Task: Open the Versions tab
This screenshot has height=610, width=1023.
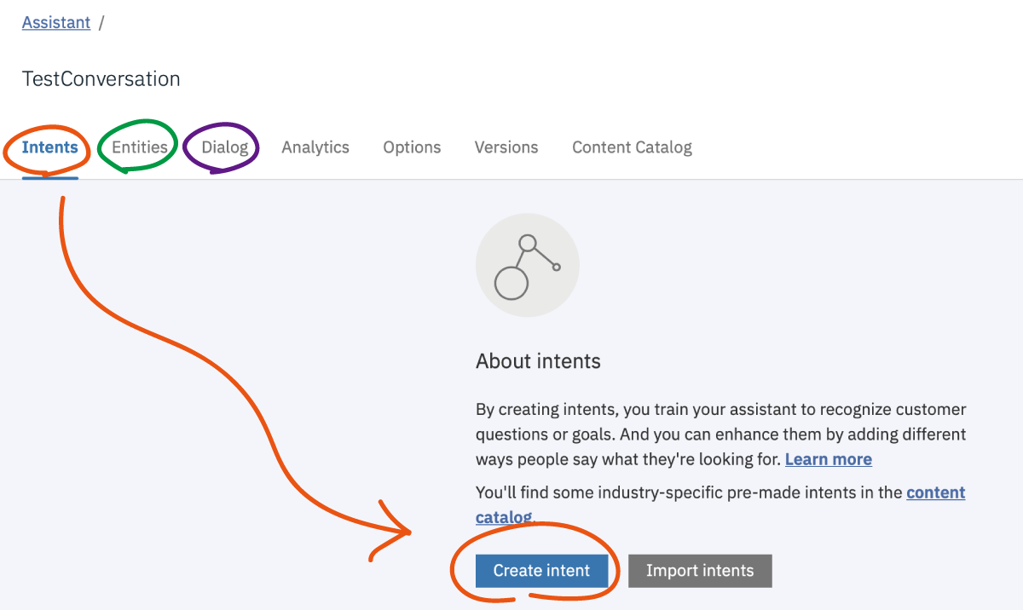Action: click(506, 147)
